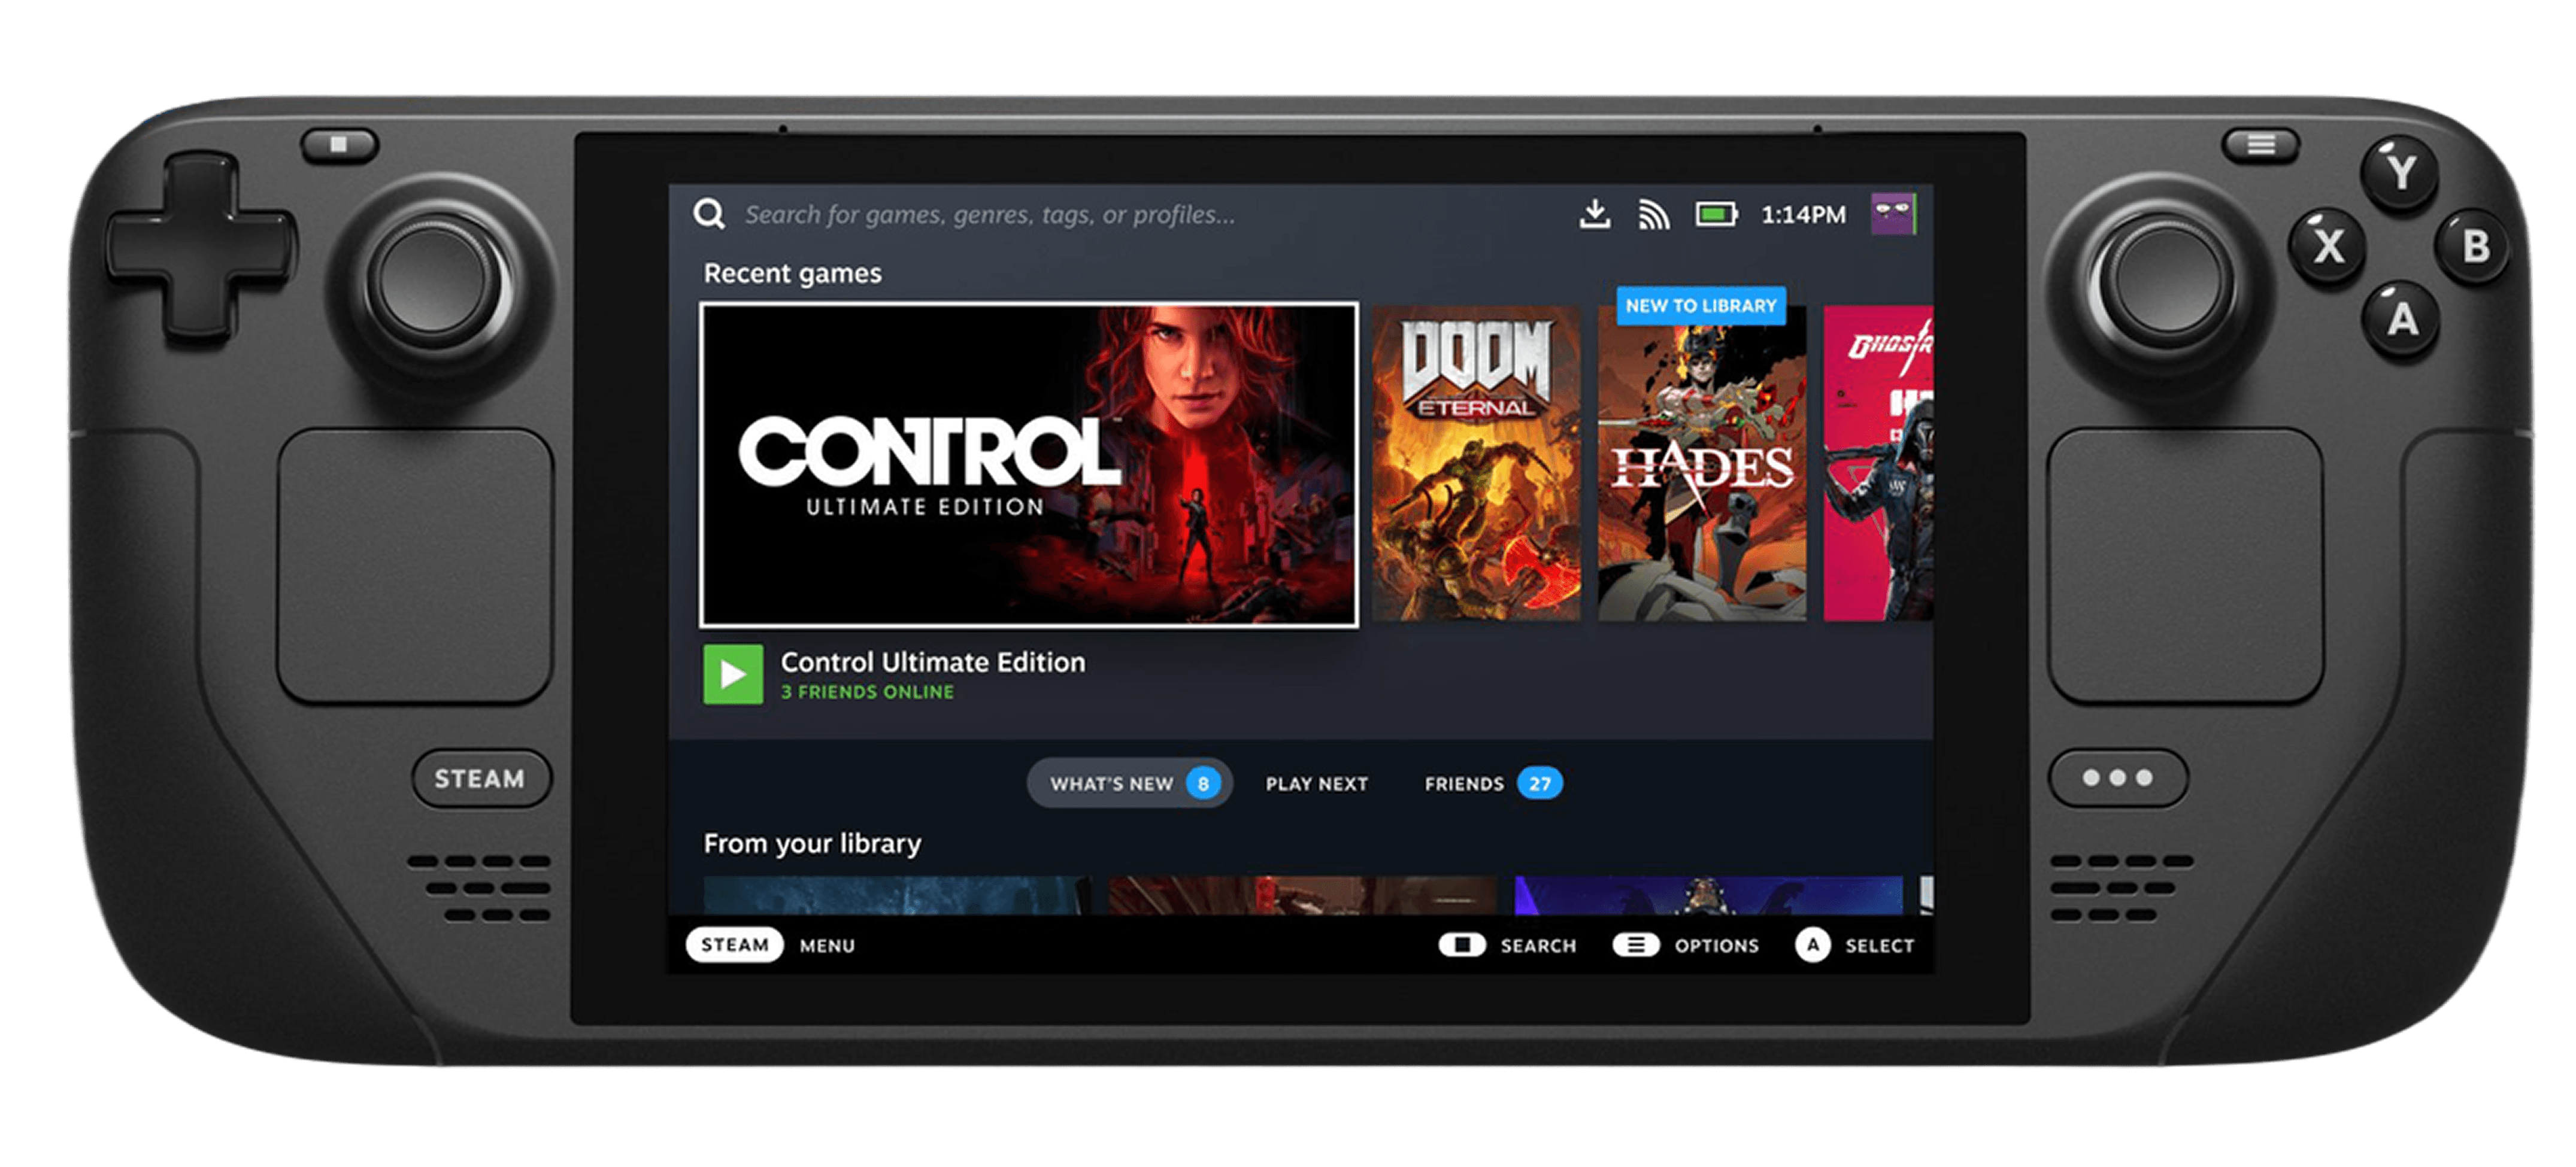
Task: Click the search button glyph in footer
Action: [1462, 945]
